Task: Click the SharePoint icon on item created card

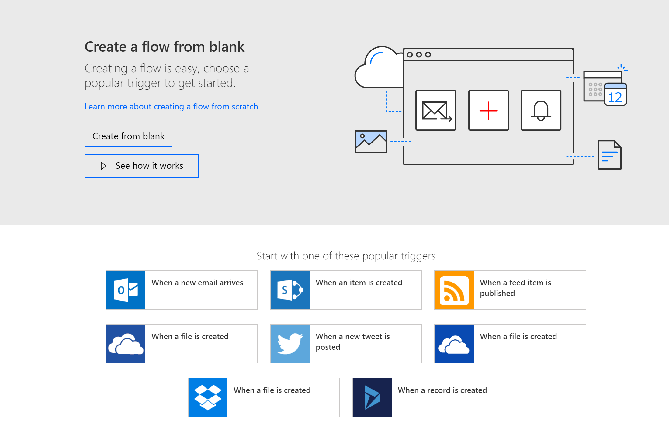Action: tap(290, 290)
